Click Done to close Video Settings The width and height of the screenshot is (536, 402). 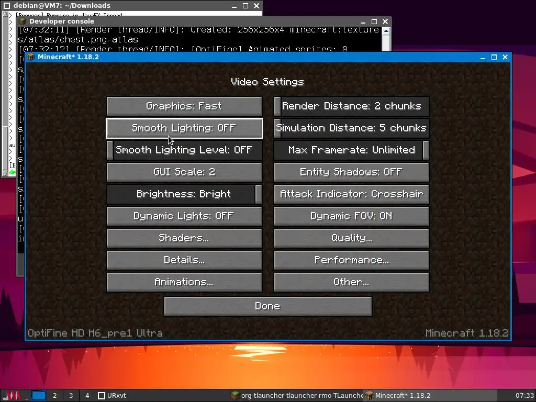268,306
